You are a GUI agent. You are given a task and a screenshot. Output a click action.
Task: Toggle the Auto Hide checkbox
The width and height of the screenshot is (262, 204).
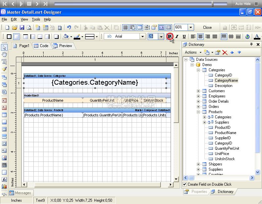click(x=256, y=4)
